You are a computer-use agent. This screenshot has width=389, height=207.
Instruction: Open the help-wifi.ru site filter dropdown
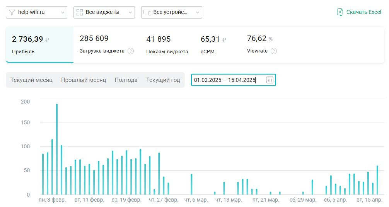click(x=36, y=12)
